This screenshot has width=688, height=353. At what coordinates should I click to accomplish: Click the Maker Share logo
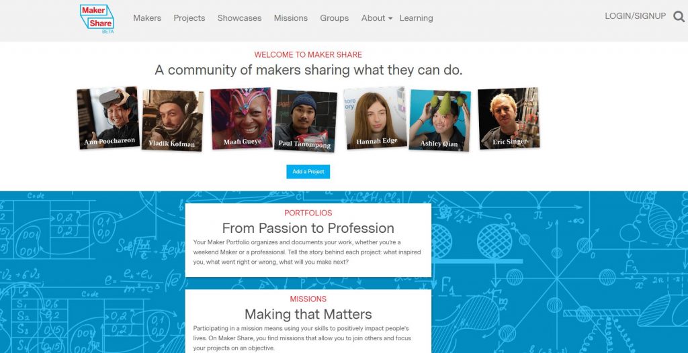[97, 18]
